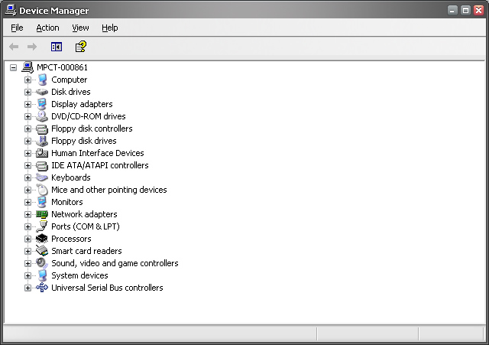Click the Universal Serial Bus controllers icon
The height and width of the screenshot is (345, 489).
(x=42, y=288)
